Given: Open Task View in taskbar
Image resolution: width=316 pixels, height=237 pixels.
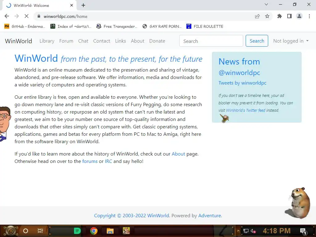Looking at the screenshot, I should [x=40, y=231].
